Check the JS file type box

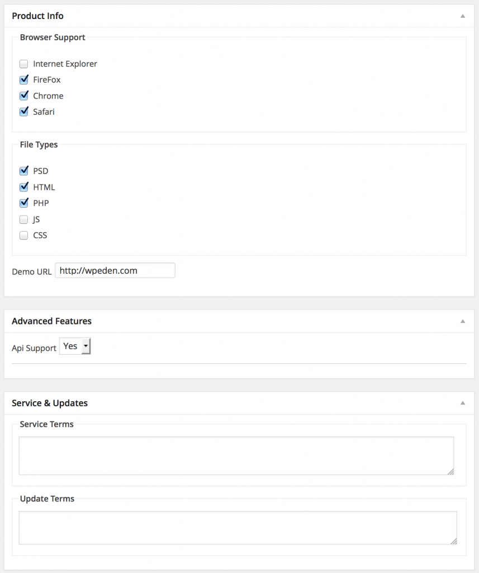[x=23, y=219]
